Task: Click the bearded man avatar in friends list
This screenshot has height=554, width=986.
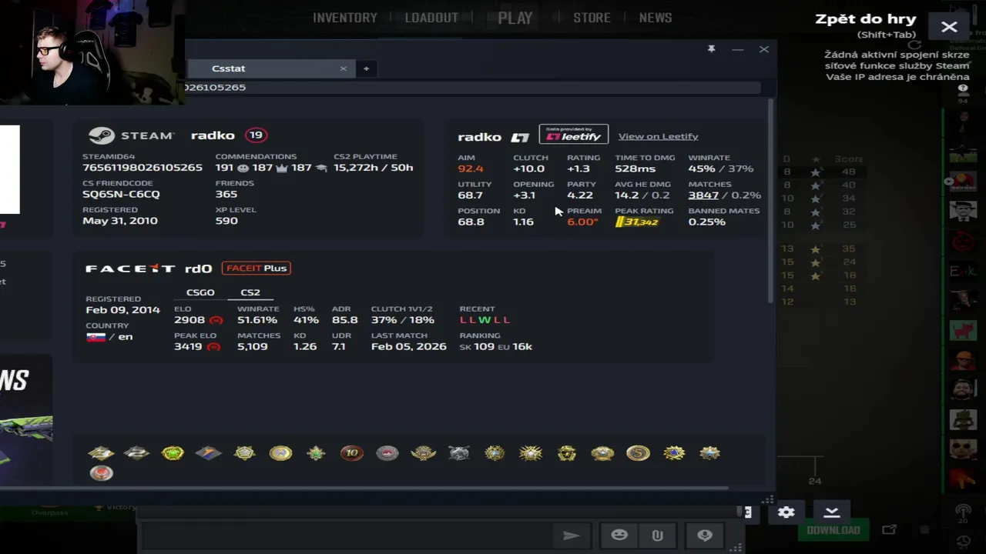Action: click(963, 389)
